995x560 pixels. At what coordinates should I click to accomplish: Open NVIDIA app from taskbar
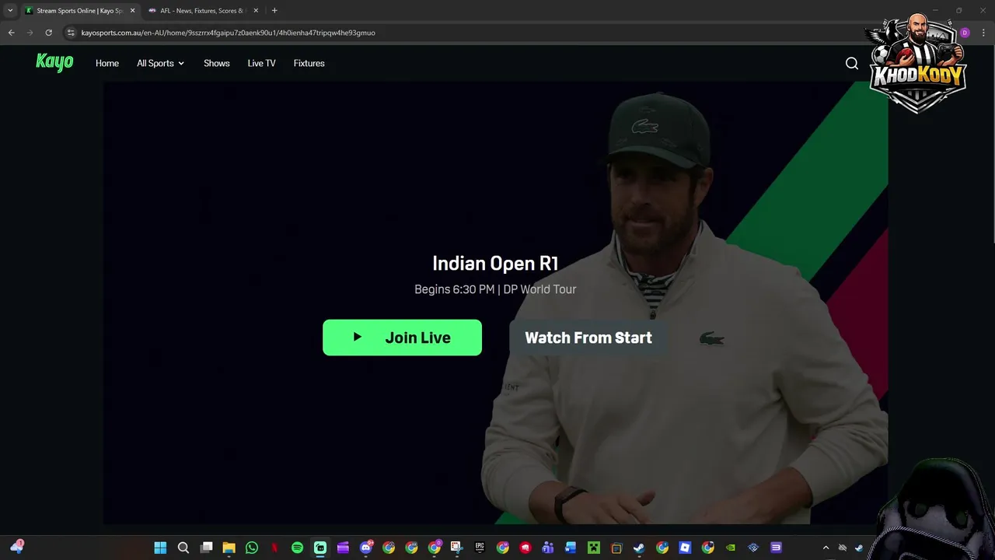[731, 548]
